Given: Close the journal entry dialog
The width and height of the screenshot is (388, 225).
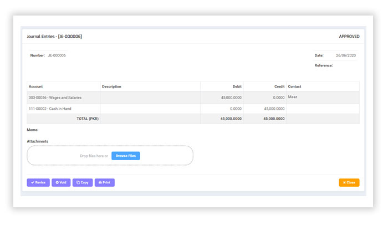Looking at the screenshot, I should pyautogui.click(x=349, y=182).
